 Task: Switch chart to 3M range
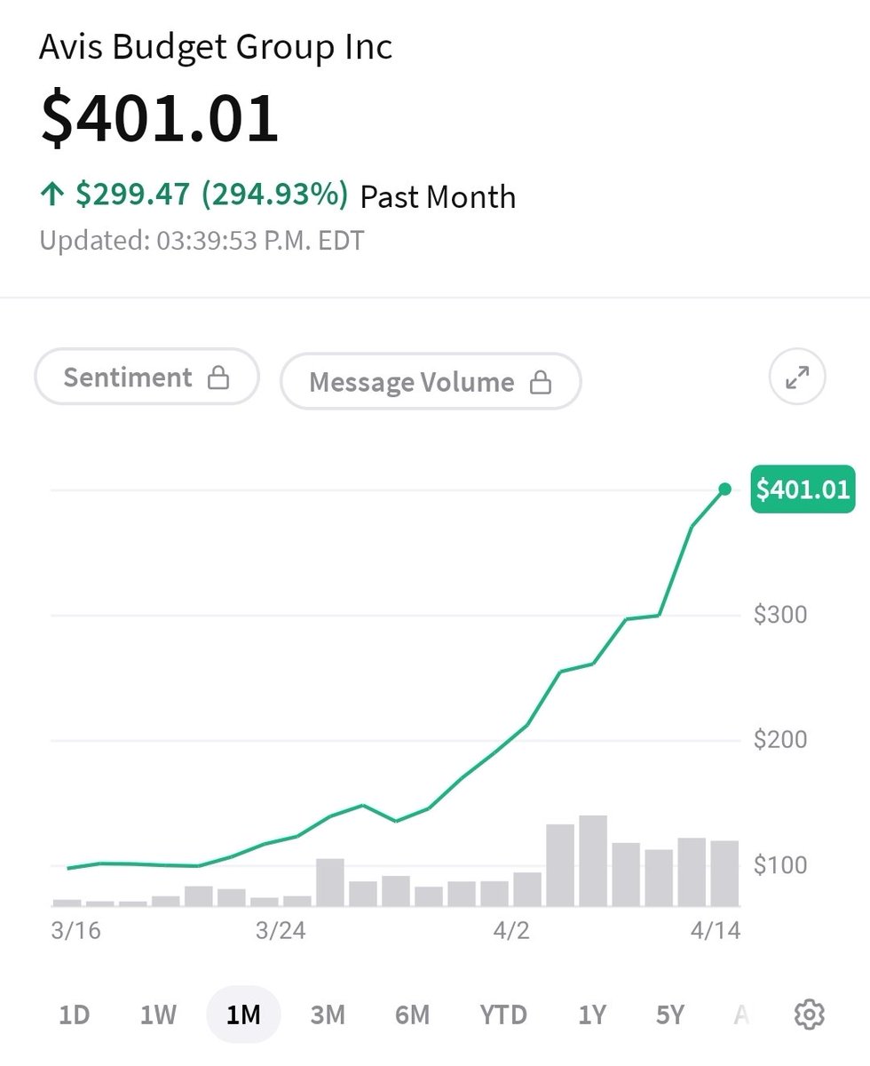click(328, 1014)
